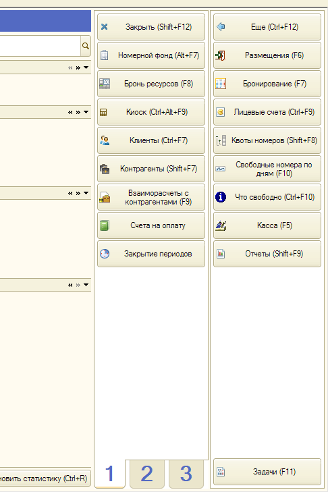The height and width of the screenshot is (492, 328).
Task: Click the Бронь ресурсов icon
Action: pos(105,84)
